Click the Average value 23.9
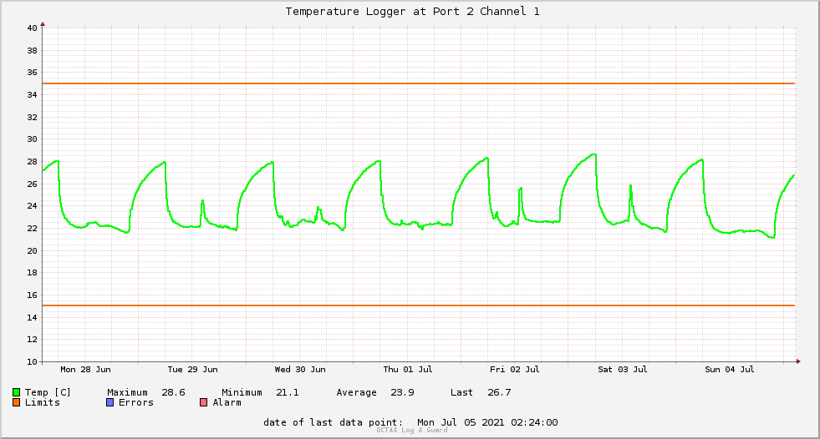This screenshot has width=820, height=439. pyautogui.click(x=402, y=392)
